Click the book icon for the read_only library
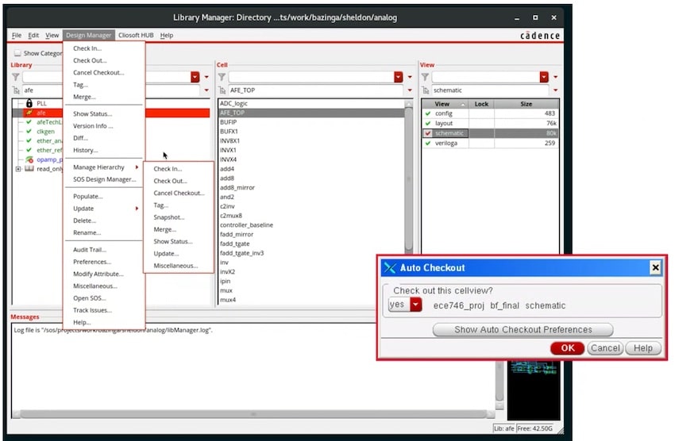 29,169
